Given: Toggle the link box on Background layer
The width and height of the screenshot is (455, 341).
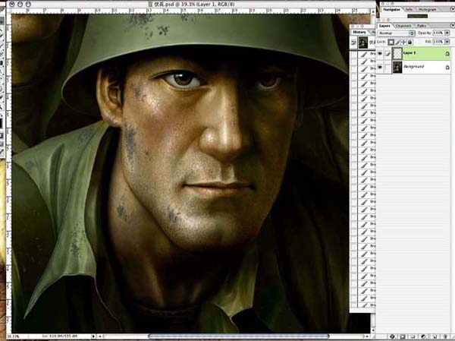Looking at the screenshot, I should [388, 67].
